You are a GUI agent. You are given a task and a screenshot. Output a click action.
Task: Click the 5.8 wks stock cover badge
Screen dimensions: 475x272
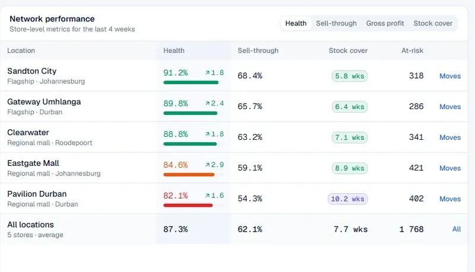click(x=350, y=76)
